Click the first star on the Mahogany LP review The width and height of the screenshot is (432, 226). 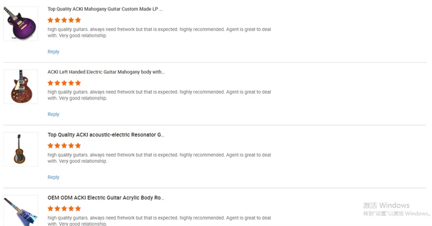51,20
